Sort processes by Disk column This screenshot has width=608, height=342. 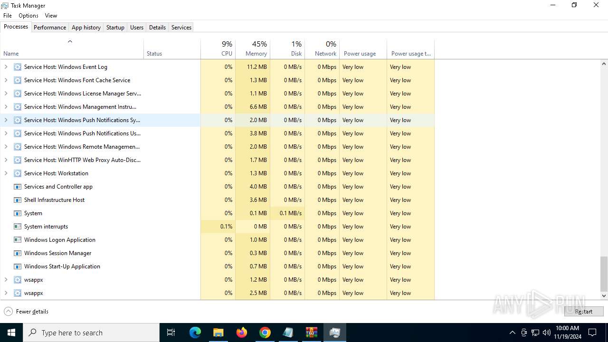(287, 48)
